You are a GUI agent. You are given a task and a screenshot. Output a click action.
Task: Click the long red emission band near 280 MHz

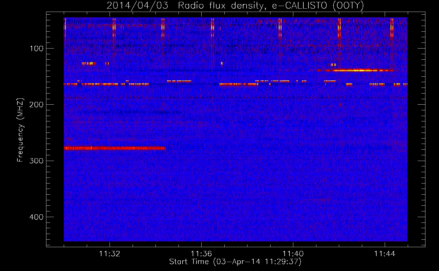click(114, 148)
